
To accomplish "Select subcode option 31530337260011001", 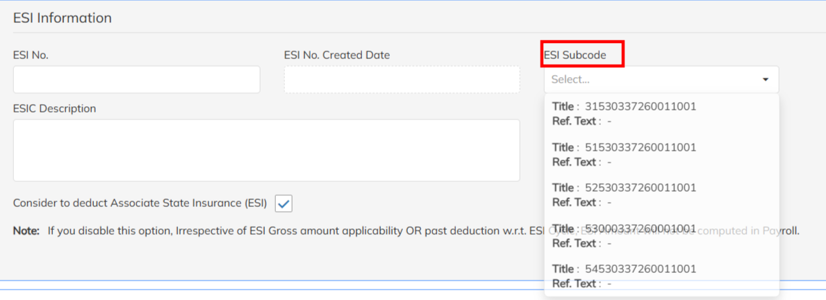I will [x=640, y=107].
